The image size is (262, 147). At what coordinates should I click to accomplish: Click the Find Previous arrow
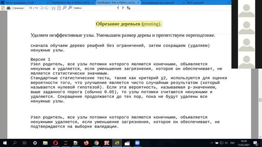118,8
